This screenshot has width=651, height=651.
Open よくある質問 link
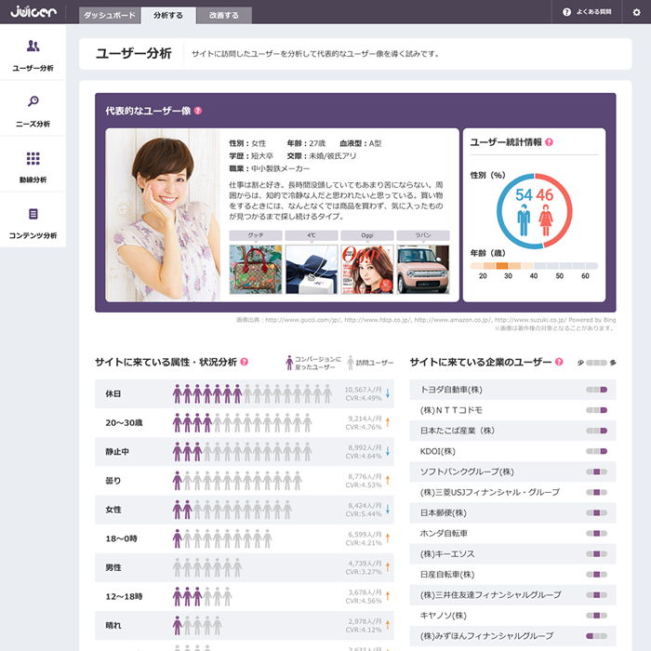click(593, 12)
